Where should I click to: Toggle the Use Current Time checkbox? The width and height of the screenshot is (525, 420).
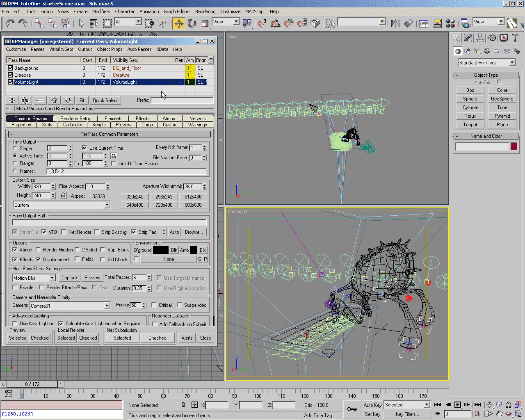84,148
